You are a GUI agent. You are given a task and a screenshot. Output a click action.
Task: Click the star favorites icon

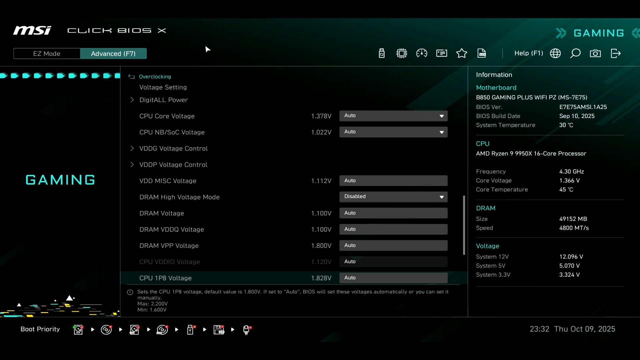coord(462,53)
